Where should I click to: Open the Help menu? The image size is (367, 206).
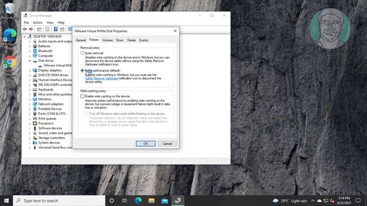tap(61, 22)
